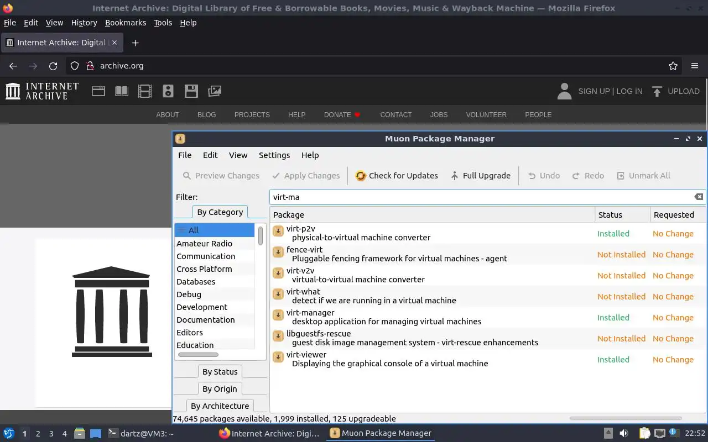This screenshot has width=708, height=442.
Task: Open Internet Archive web (Wayback) icon
Action: click(x=98, y=91)
